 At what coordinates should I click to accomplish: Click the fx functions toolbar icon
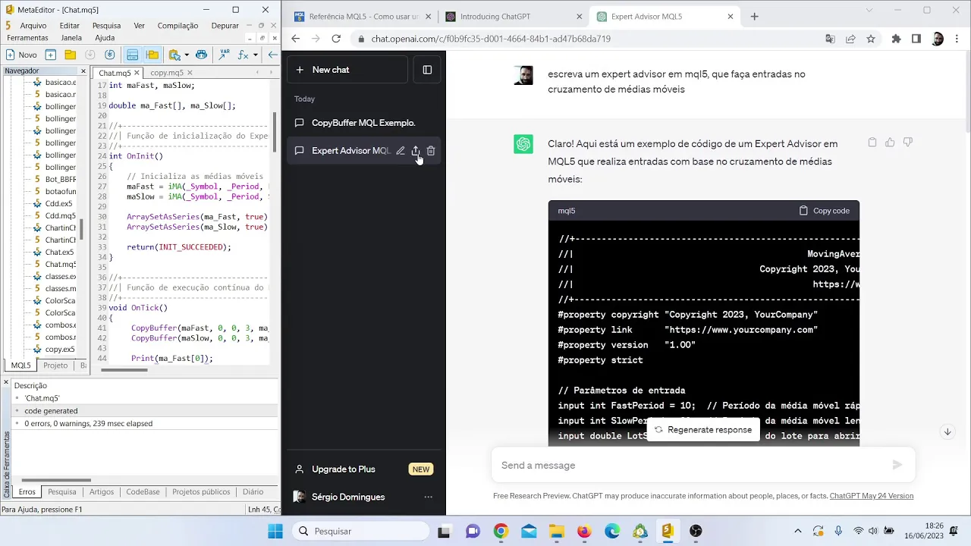point(244,55)
